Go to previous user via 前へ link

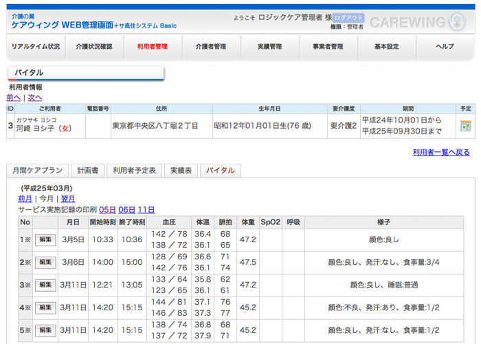click(14, 98)
